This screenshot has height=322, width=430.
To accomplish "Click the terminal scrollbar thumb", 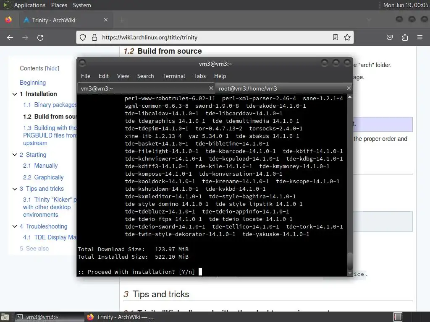I will coord(350,261).
